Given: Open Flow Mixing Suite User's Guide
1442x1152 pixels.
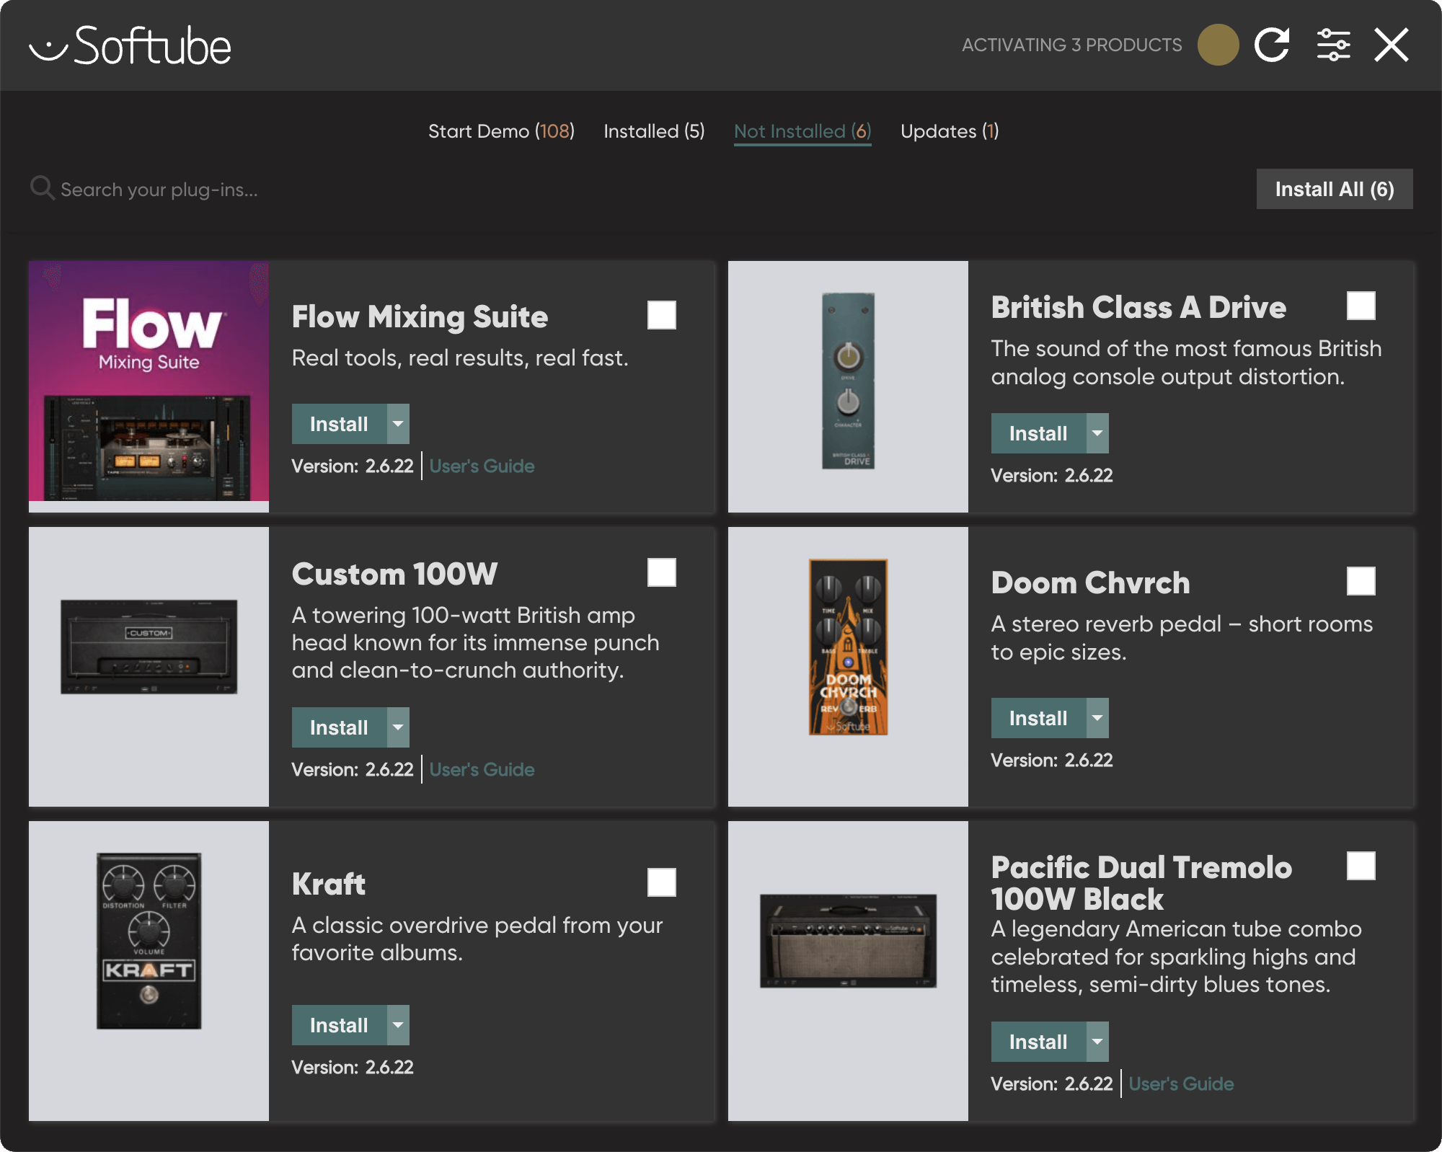Looking at the screenshot, I should point(482,466).
